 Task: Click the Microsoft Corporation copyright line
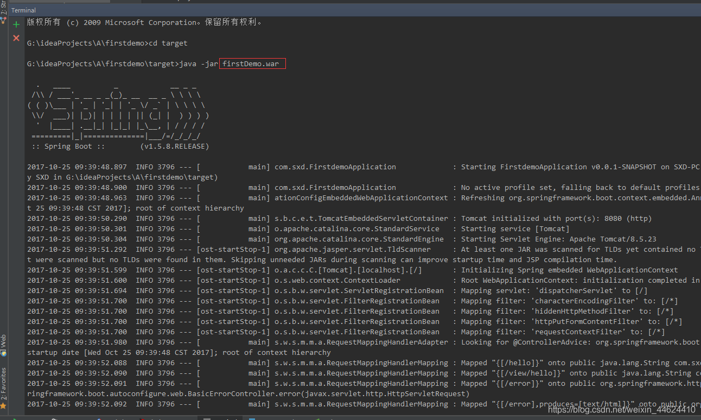(x=145, y=23)
